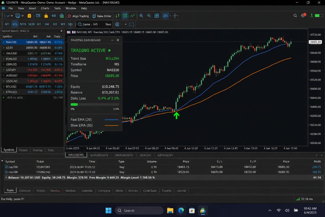This screenshot has height=217, width=325.
Task: Click the orange Slow EMA (50) line swatch
Action: point(112,125)
